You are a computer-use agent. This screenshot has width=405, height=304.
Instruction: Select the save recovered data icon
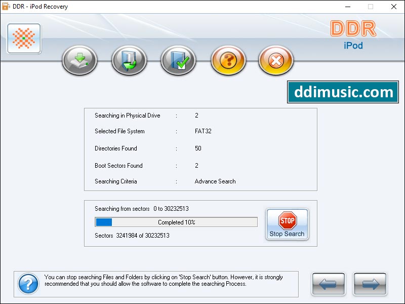point(79,60)
